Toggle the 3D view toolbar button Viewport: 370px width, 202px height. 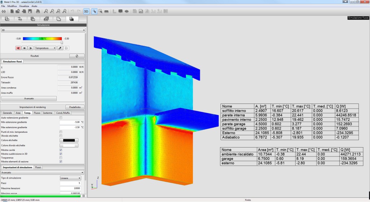(x=86, y=11)
